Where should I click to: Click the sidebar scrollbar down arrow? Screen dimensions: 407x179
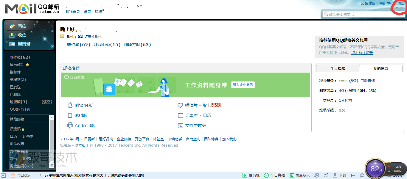[52, 165]
